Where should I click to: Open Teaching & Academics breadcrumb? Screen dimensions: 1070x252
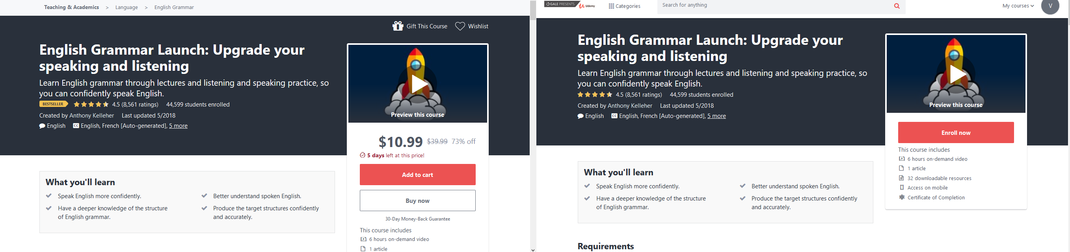(x=71, y=7)
